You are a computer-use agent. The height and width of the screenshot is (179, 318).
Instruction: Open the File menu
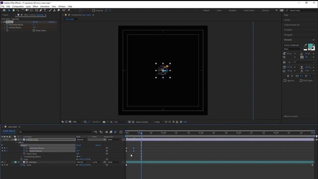click(x=3, y=6)
